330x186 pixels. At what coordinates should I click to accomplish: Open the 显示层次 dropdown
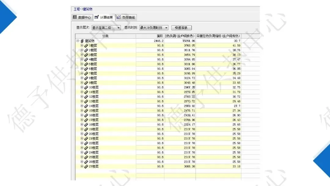click(106, 28)
